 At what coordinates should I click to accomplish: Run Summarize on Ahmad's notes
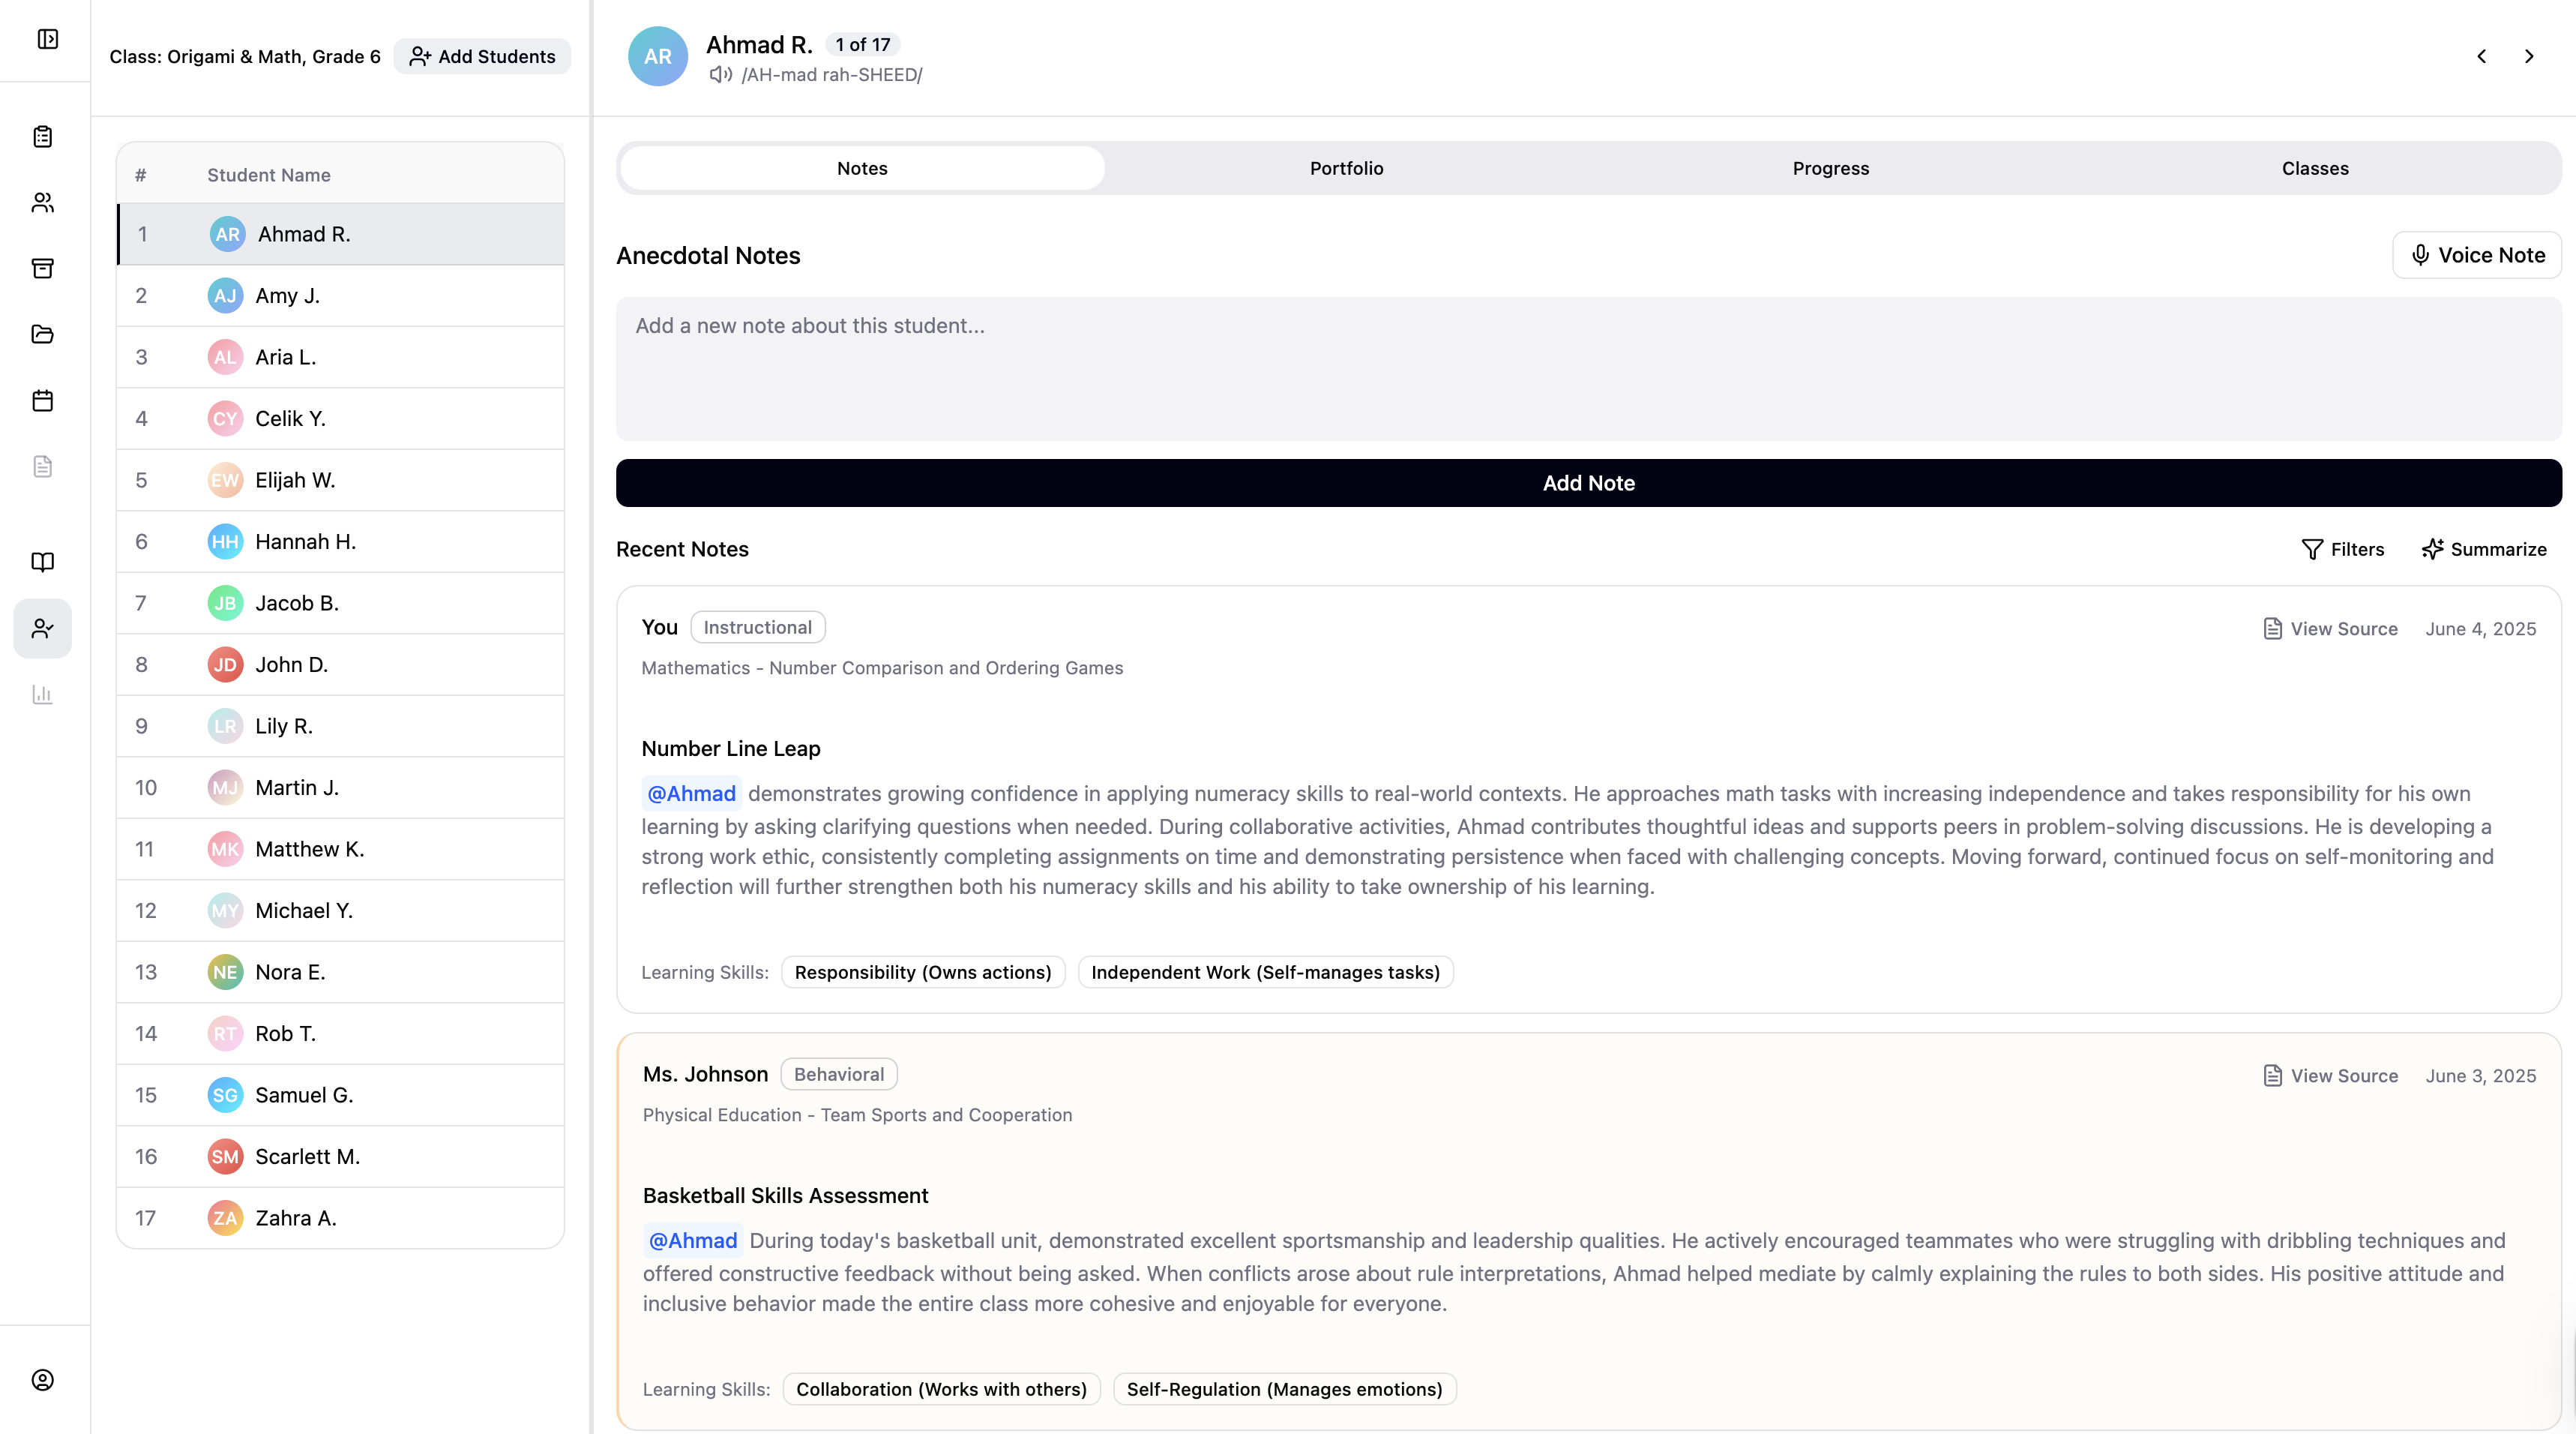[x=2485, y=548]
